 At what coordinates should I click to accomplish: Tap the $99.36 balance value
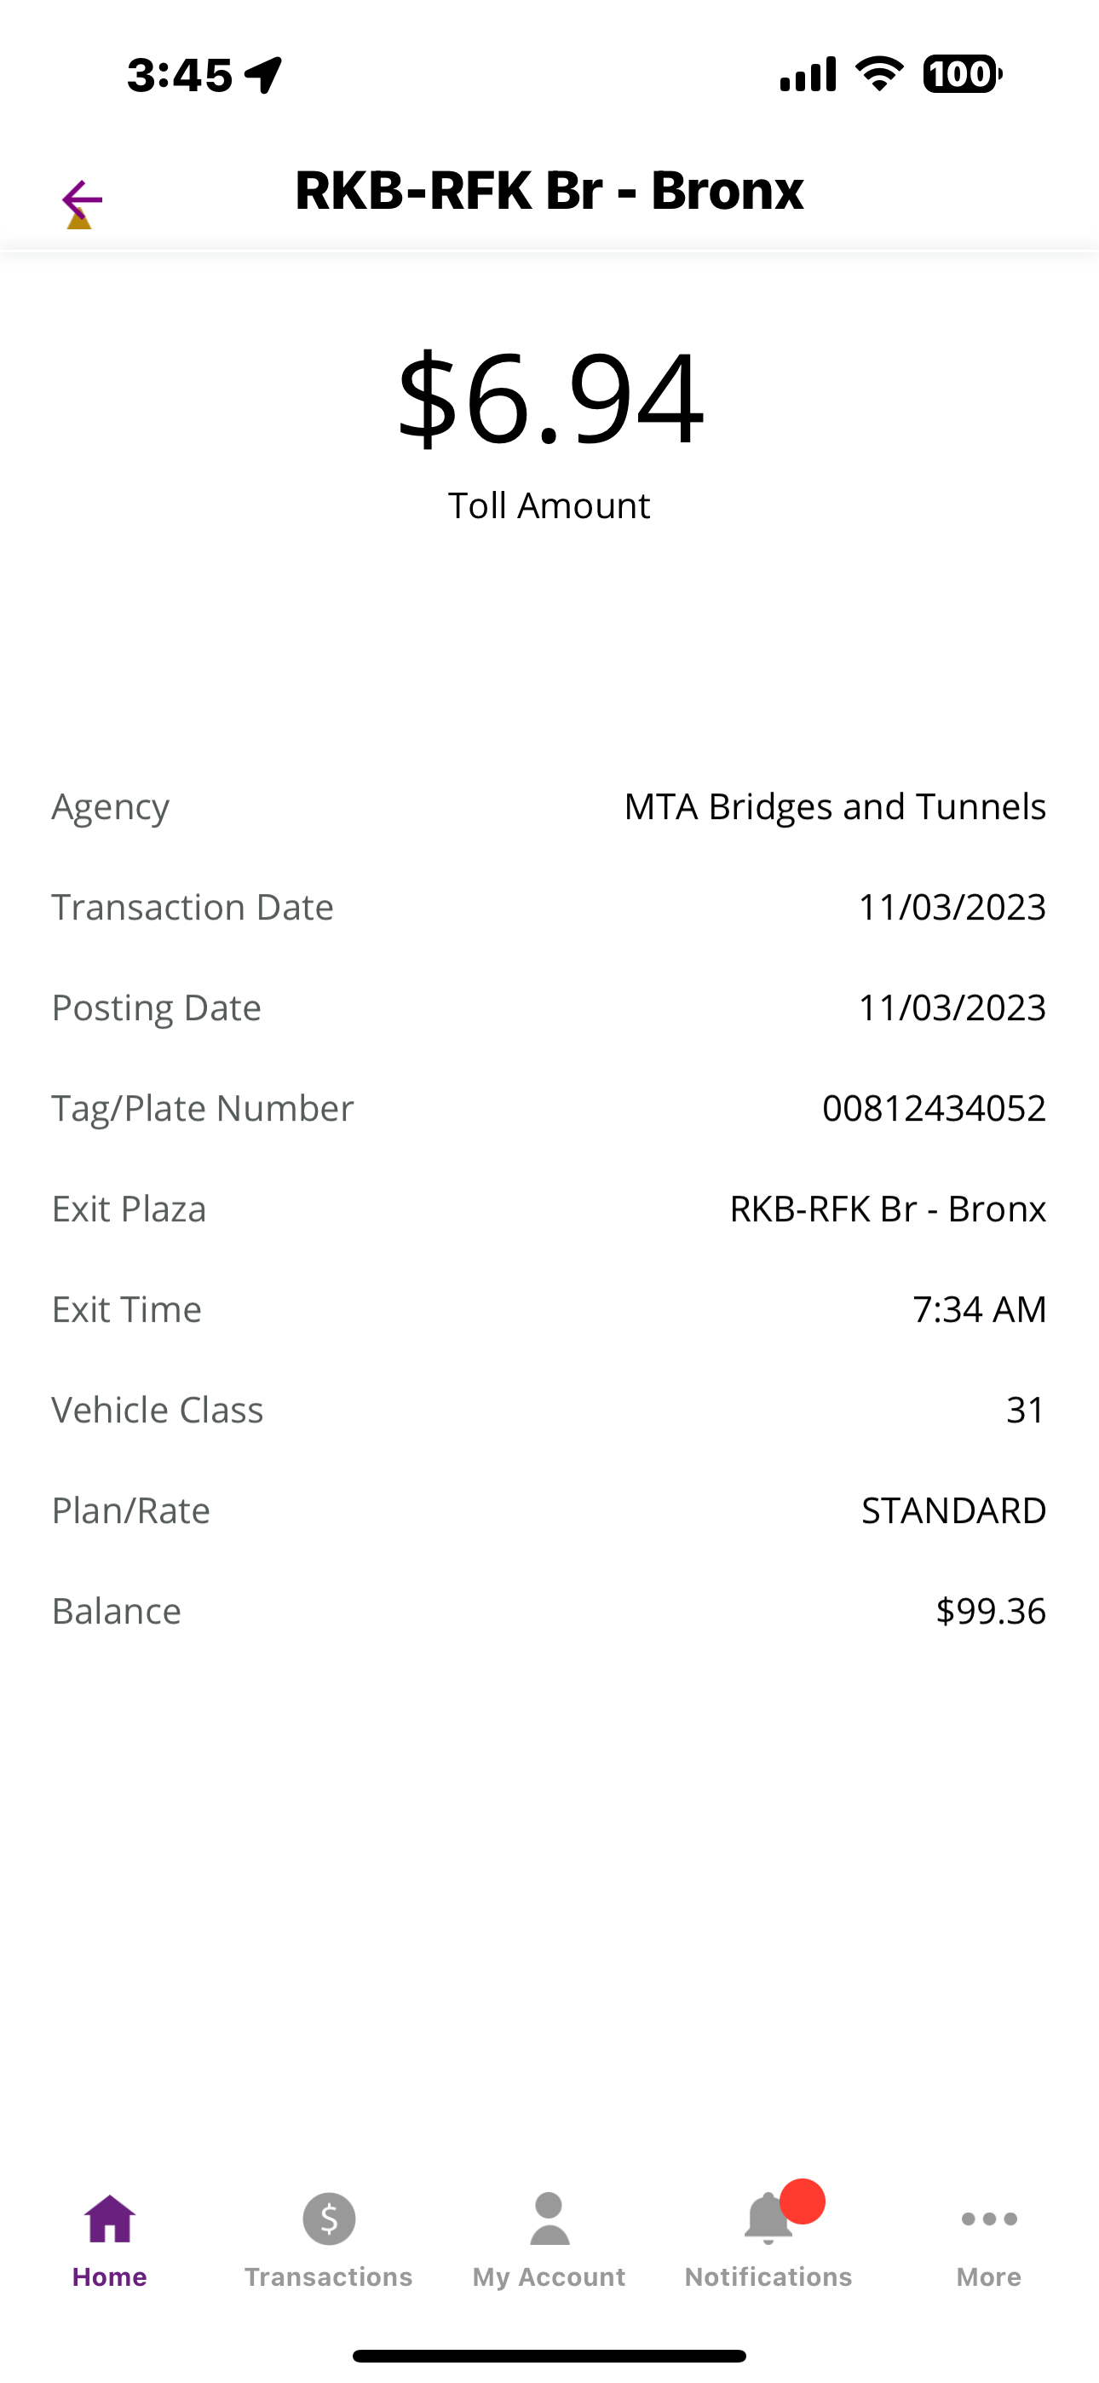click(x=991, y=1611)
